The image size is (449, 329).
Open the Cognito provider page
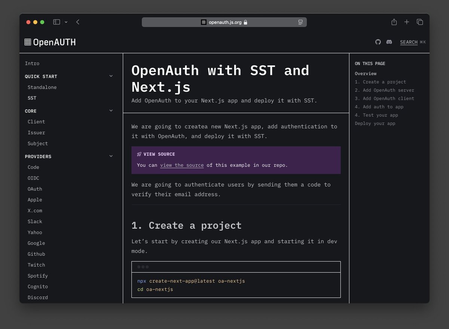coord(38,287)
